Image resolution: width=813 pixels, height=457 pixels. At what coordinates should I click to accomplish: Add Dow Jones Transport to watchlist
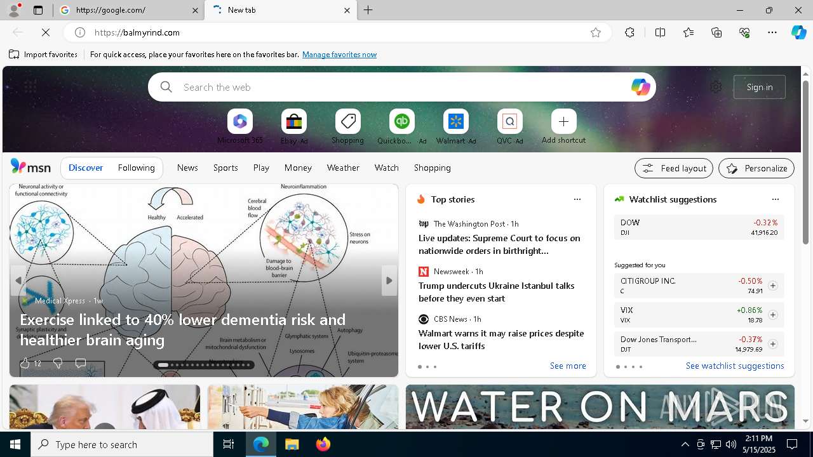[x=772, y=344]
